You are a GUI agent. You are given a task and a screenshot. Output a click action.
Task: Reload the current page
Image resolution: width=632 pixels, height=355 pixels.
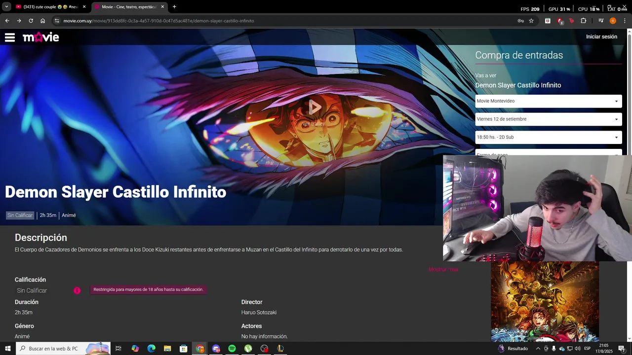click(31, 21)
